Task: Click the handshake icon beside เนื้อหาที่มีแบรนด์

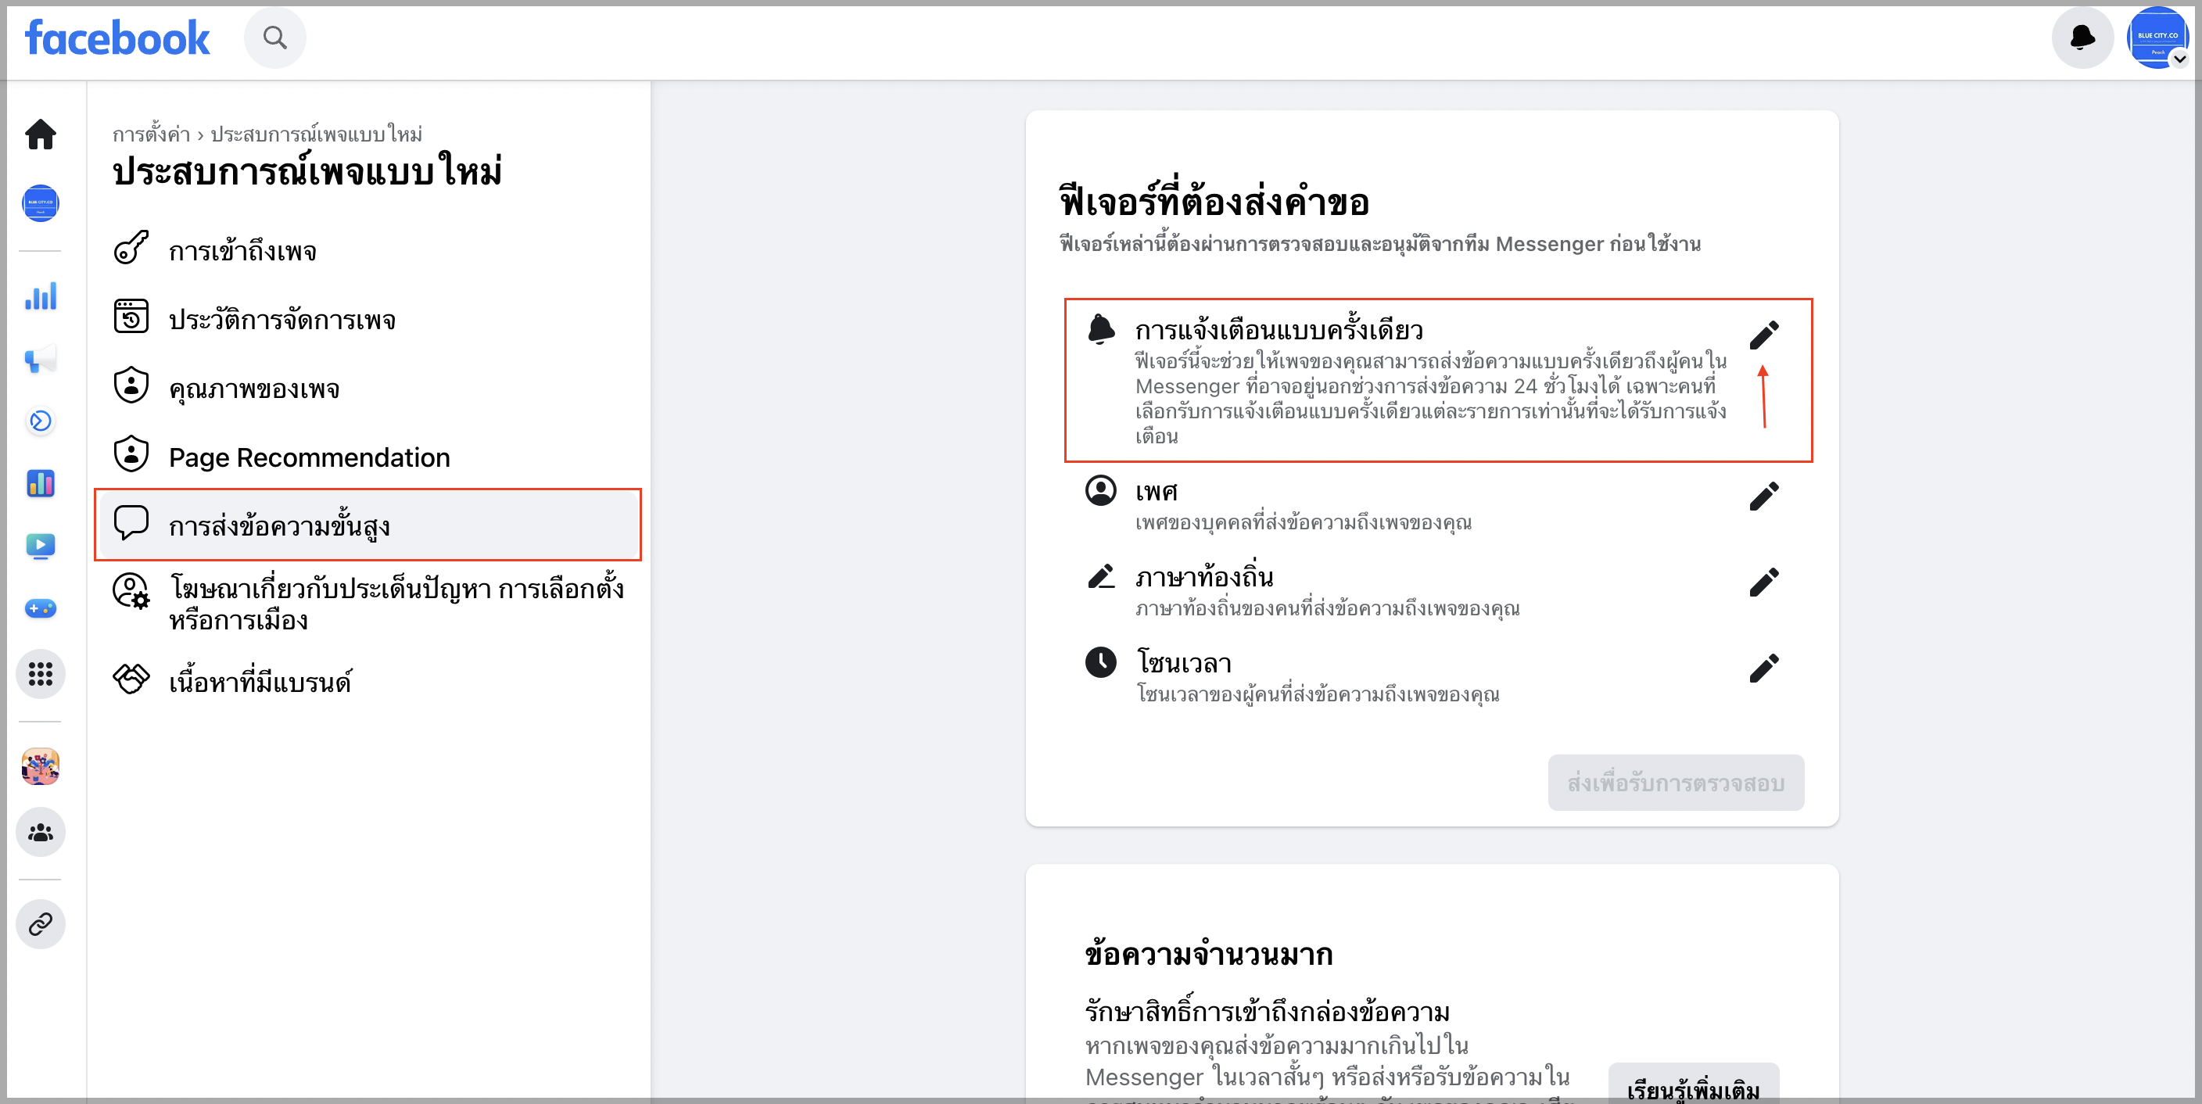Action: click(131, 679)
